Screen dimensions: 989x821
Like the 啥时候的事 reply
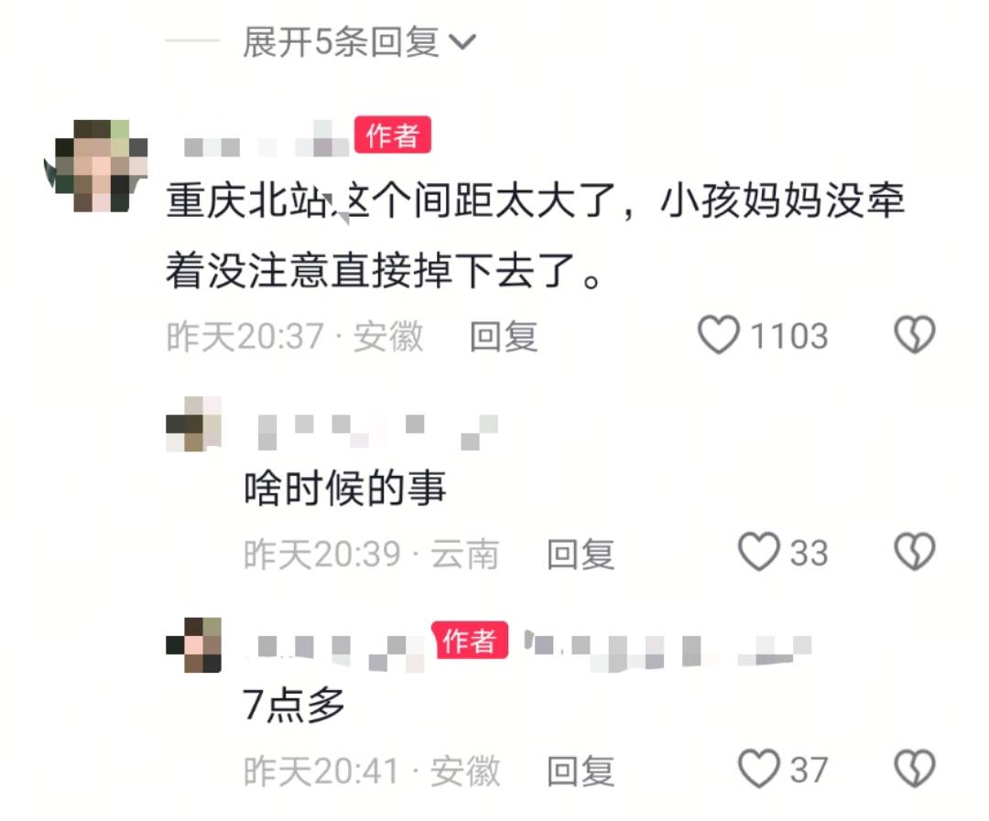(759, 552)
